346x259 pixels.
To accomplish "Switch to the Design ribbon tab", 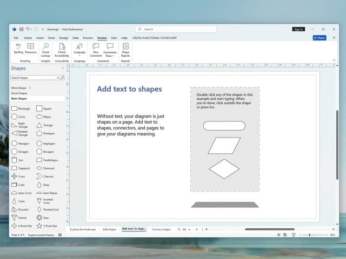I will (63, 38).
